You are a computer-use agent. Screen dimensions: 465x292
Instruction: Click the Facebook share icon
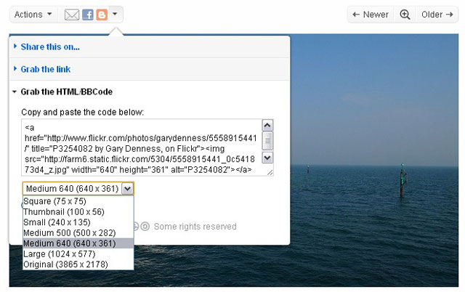[x=88, y=15]
